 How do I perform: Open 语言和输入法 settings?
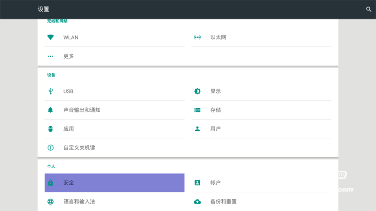[x=115, y=202]
